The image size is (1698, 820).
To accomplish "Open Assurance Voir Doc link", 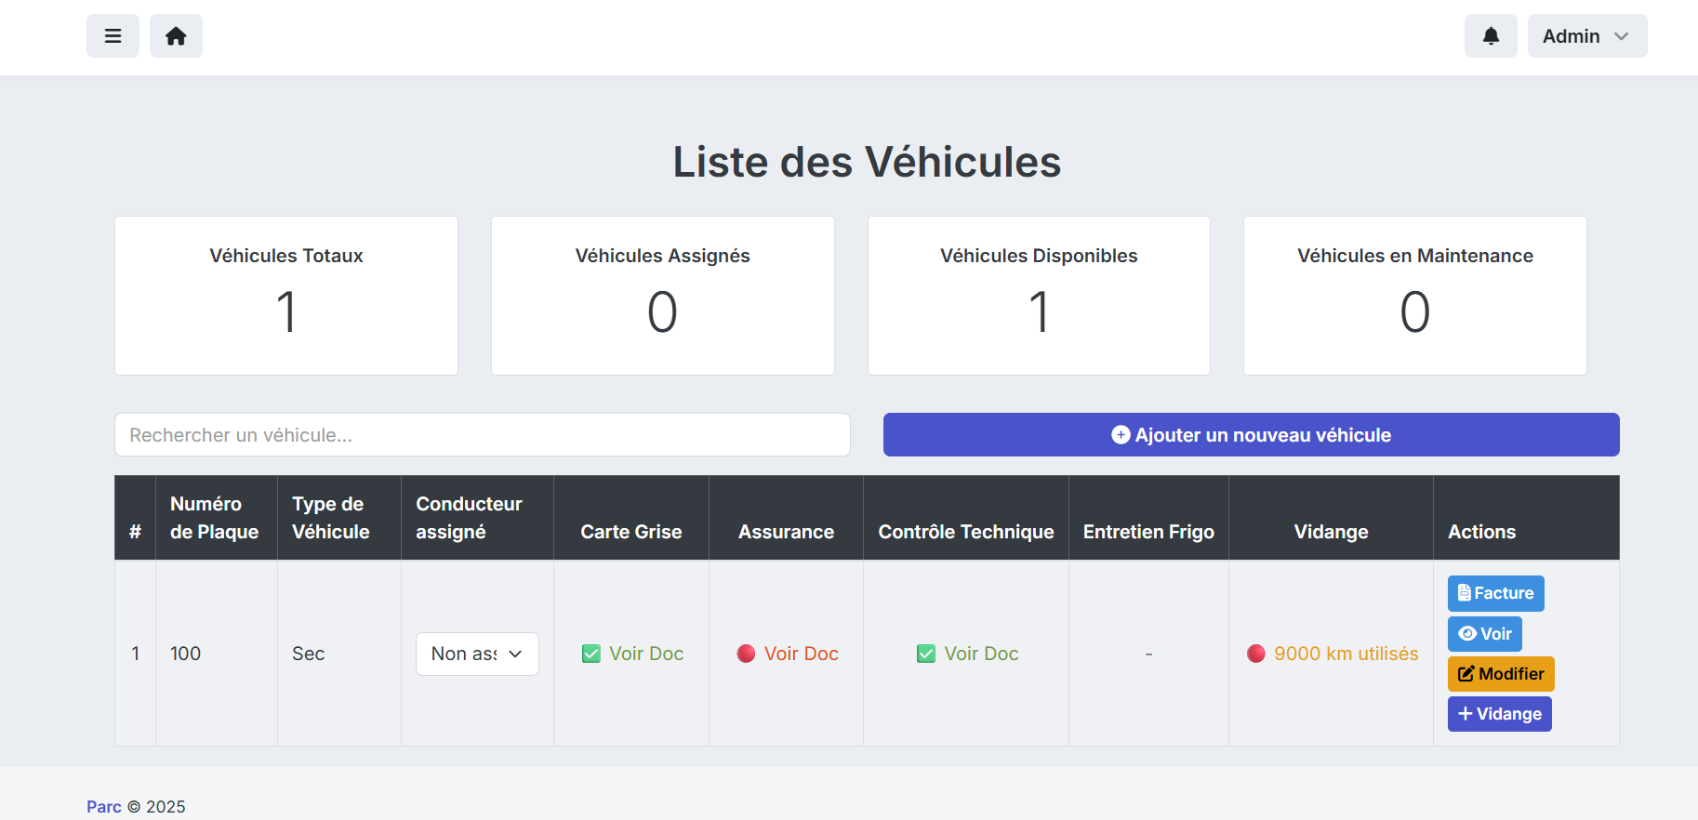I will tap(801, 655).
